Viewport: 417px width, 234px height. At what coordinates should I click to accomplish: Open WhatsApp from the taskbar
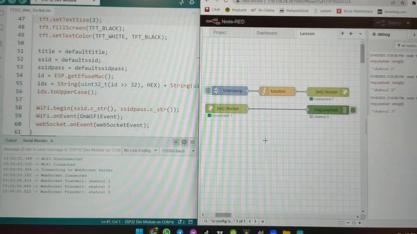(x=167, y=231)
